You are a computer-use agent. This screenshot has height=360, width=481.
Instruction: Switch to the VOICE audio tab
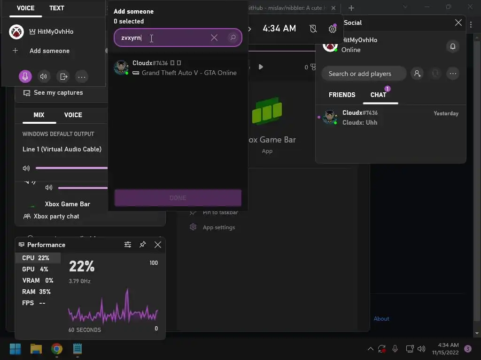pos(73,115)
